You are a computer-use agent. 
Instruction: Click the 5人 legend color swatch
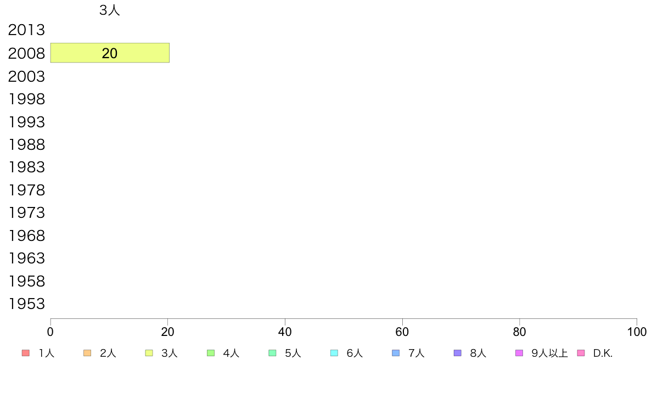pos(272,353)
